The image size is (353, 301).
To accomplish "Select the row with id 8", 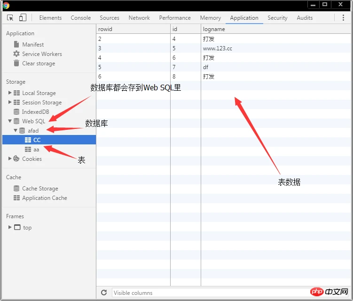I will [224, 76].
